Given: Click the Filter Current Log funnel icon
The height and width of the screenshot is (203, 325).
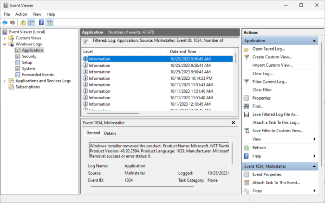Looking at the screenshot, I should 247,82.
